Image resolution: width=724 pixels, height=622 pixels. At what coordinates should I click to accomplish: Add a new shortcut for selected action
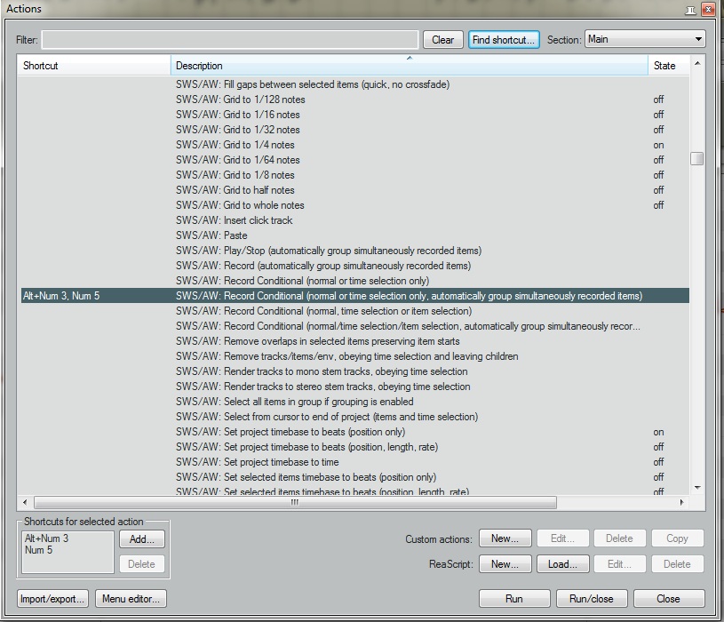(142, 538)
